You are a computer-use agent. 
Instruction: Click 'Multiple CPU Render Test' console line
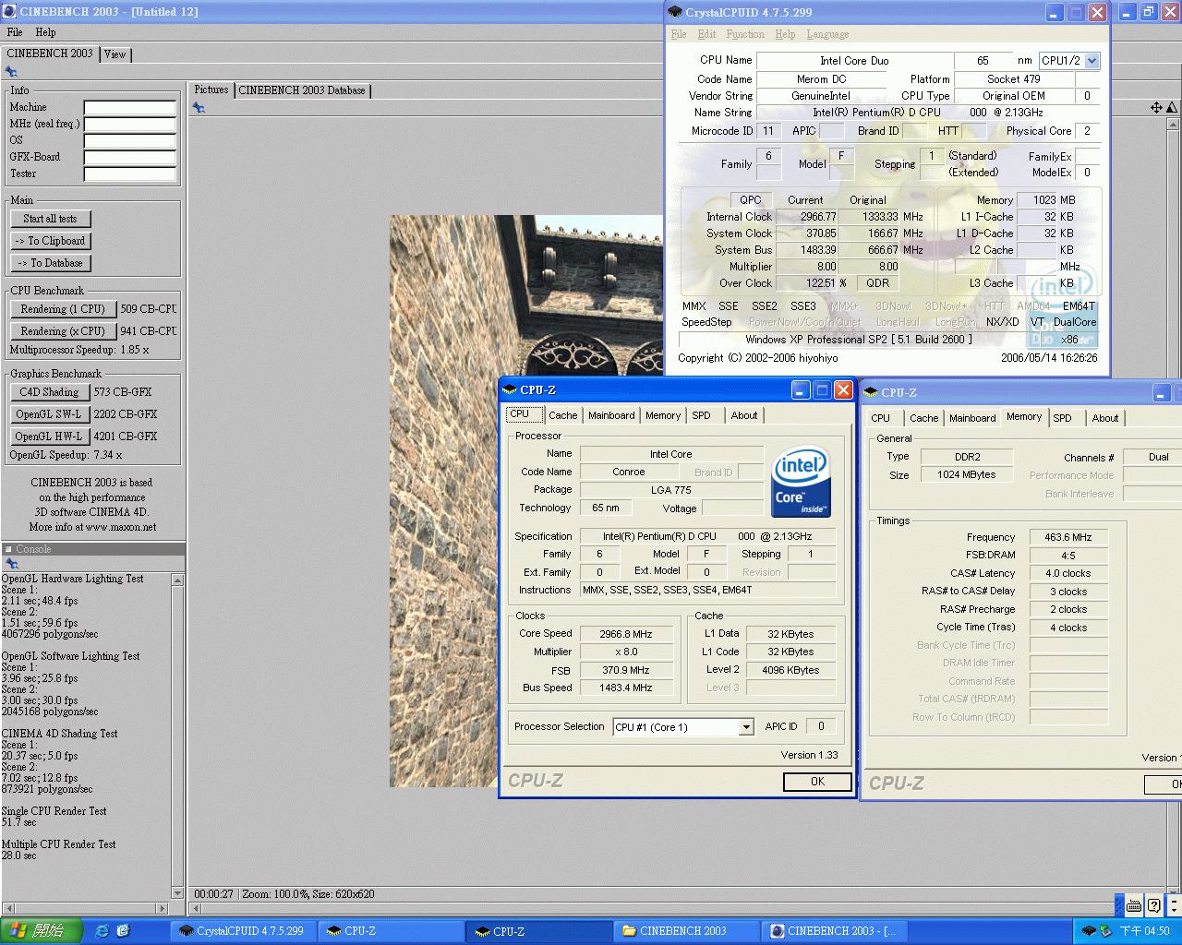pyautogui.click(x=59, y=844)
